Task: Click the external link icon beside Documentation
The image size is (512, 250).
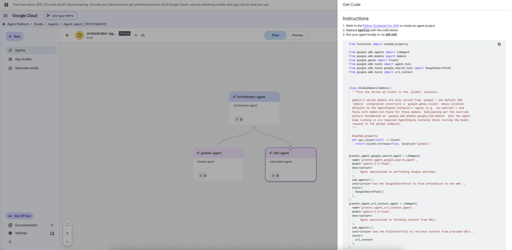Action: [x=52, y=225]
